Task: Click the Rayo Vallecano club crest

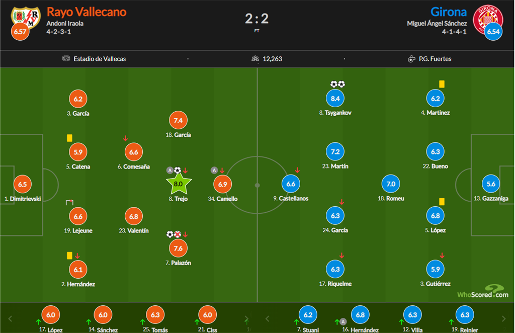Action: [x=26, y=17]
